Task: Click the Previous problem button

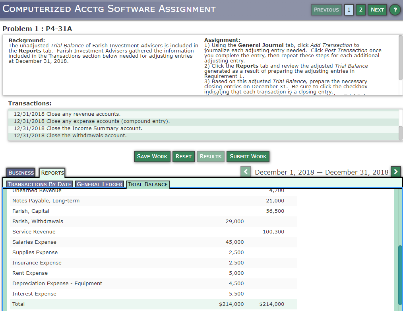Action: coord(326,10)
